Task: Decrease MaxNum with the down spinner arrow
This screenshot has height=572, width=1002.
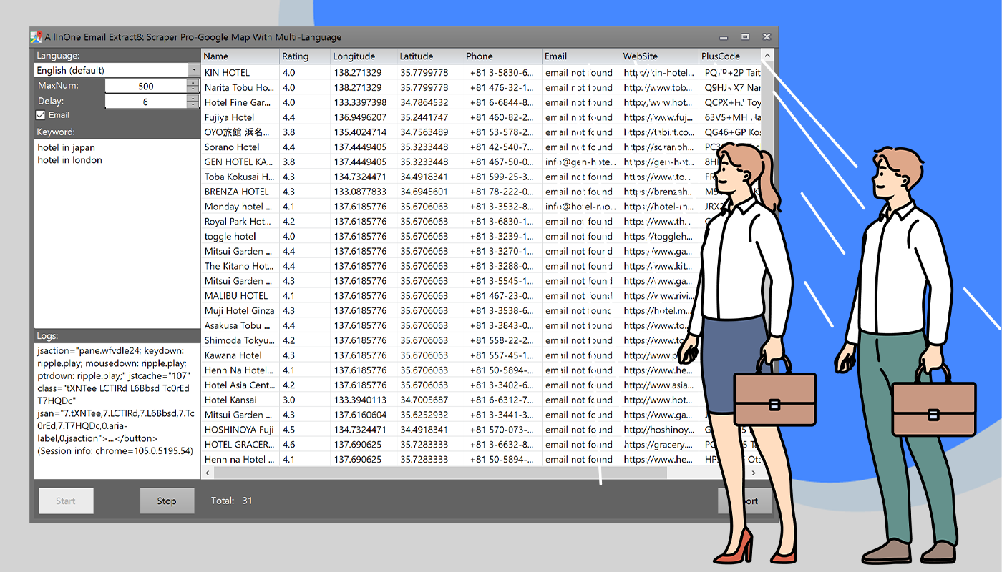Action: tap(193, 89)
